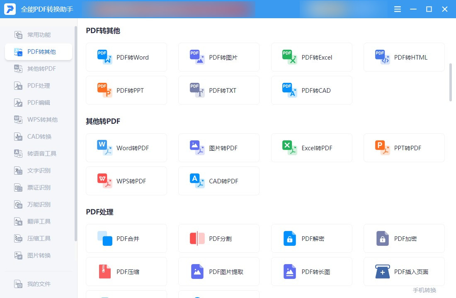Go to CAD转换 in the sidebar
Image resolution: width=456 pixels, height=298 pixels.
tap(39, 137)
